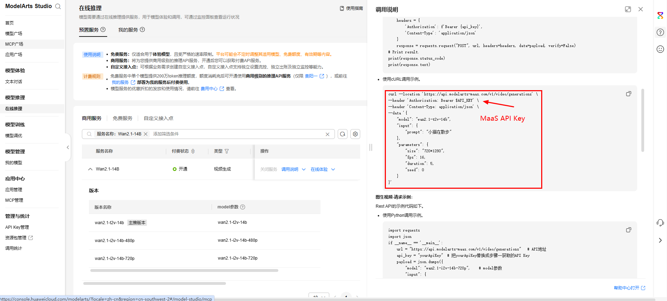Open help question mark on right rail
The height and width of the screenshot is (301, 667).
[x=660, y=32]
